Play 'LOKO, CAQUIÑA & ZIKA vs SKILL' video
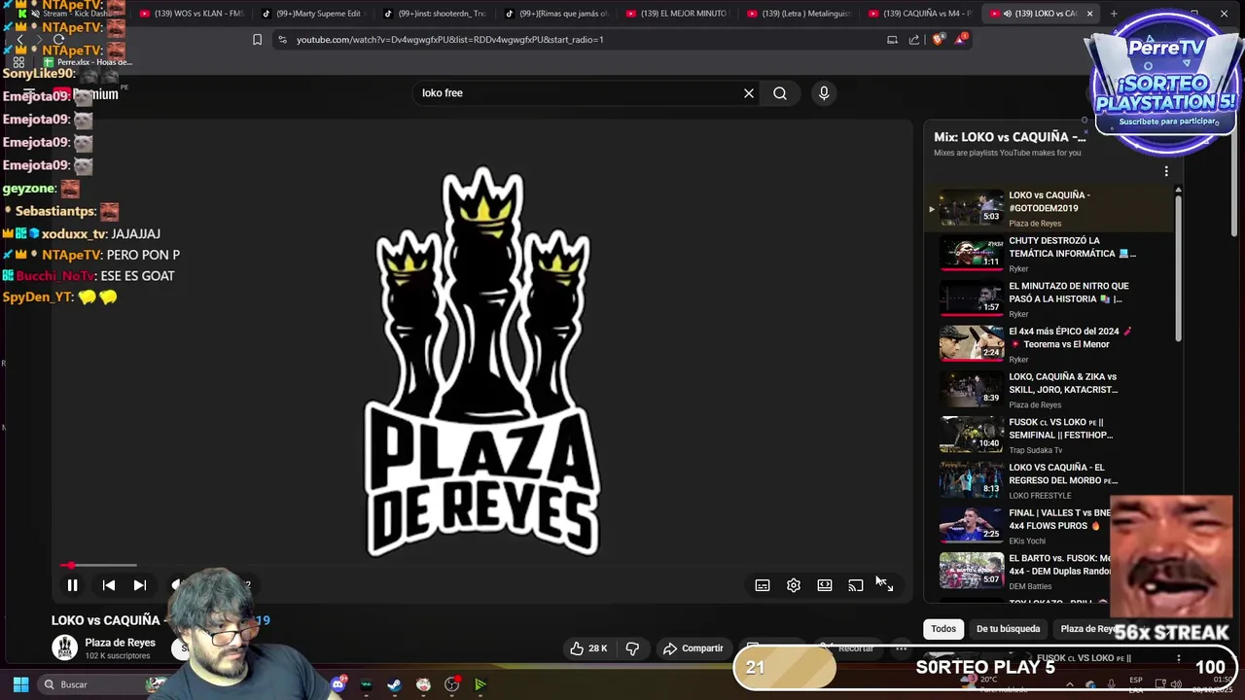1245x700 pixels. click(1049, 390)
